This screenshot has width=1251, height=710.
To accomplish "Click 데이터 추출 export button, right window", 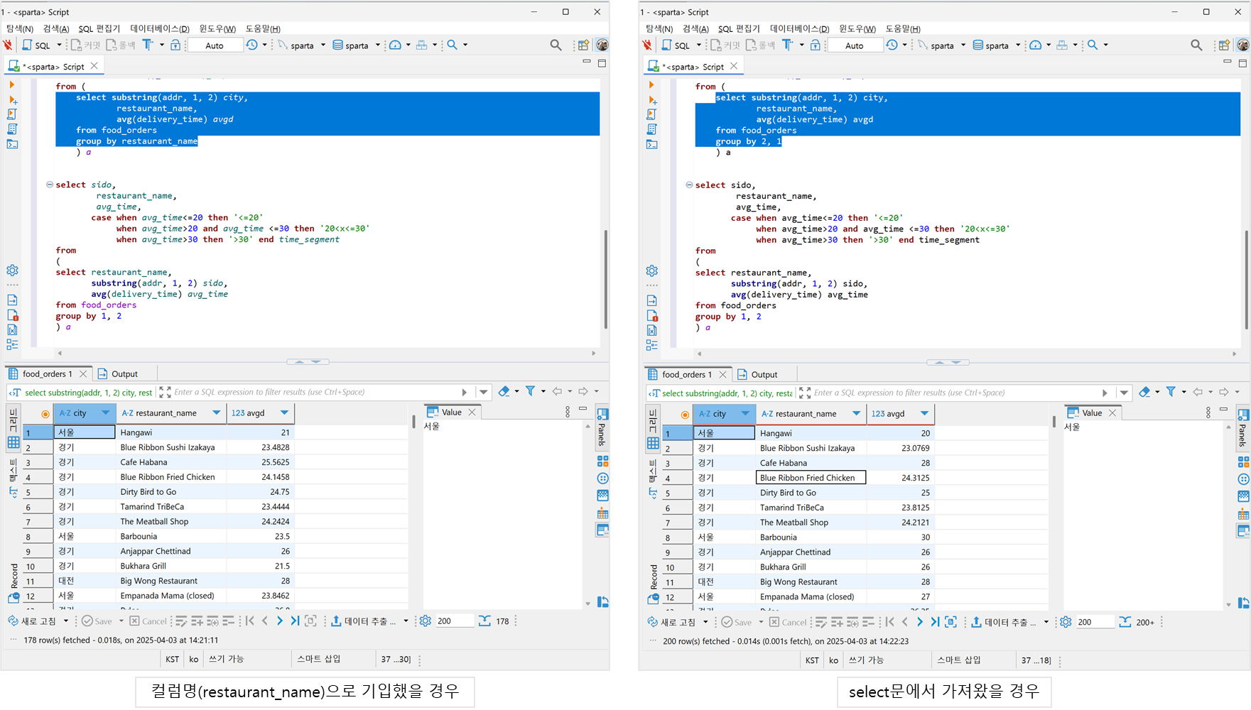I will pyautogui.click(x=1004, y=622).
